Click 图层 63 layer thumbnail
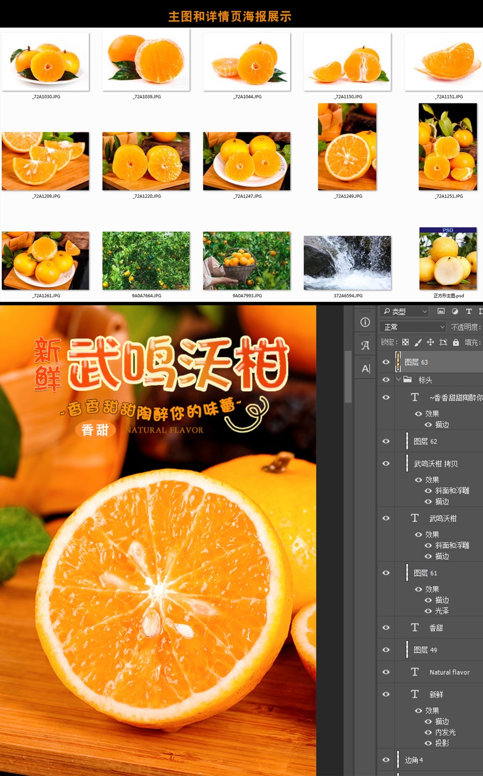Viewport: 483px width, 776px height. click(x=398, y=362)
